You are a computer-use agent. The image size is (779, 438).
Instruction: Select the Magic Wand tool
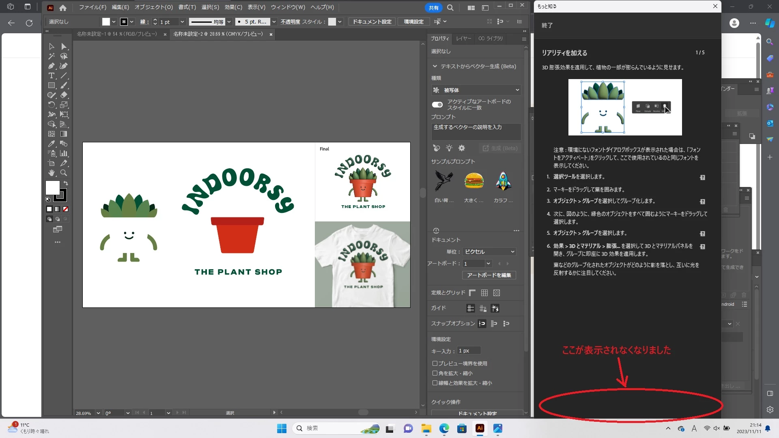[x=52, y=56]
